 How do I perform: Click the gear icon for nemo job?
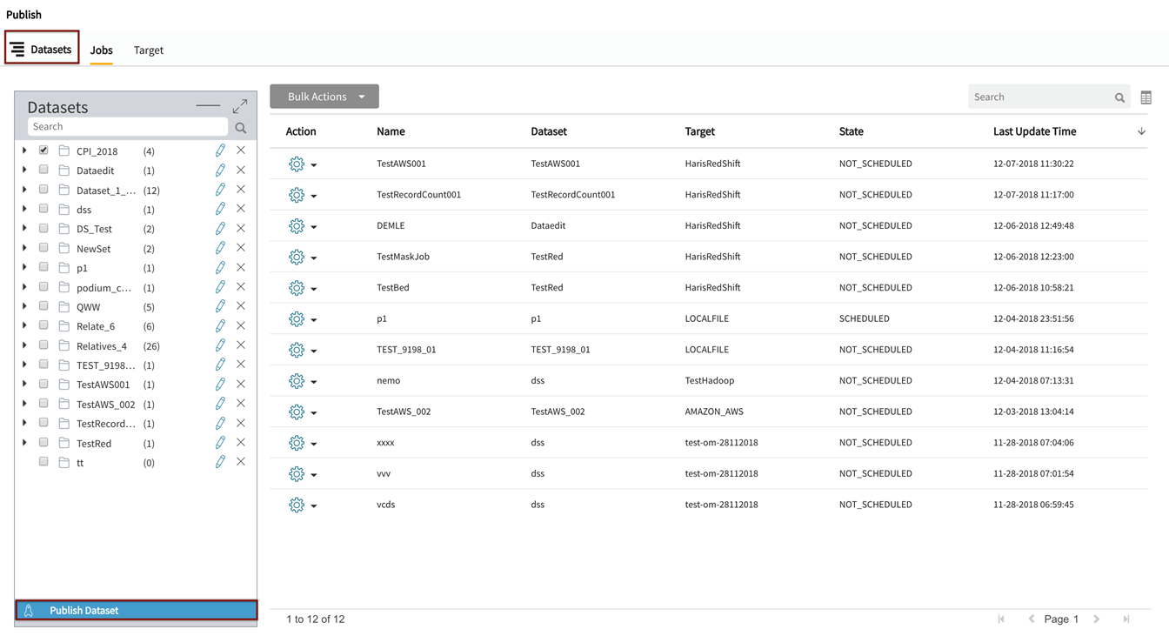(297, 381)
